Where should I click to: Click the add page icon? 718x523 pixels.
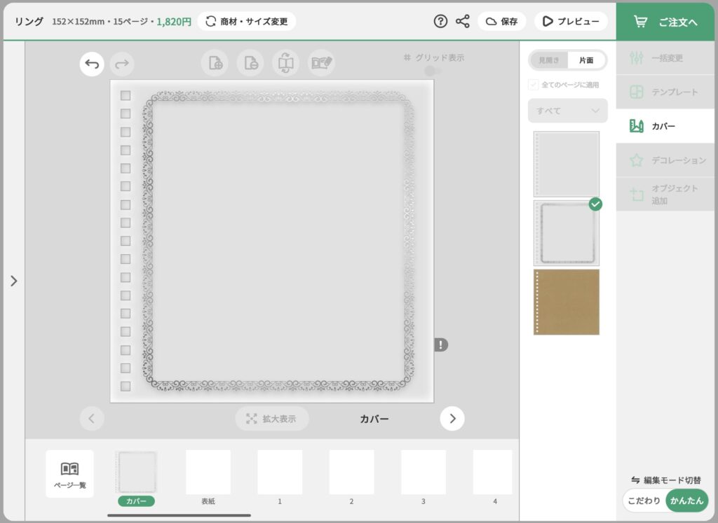pos(215,63)
